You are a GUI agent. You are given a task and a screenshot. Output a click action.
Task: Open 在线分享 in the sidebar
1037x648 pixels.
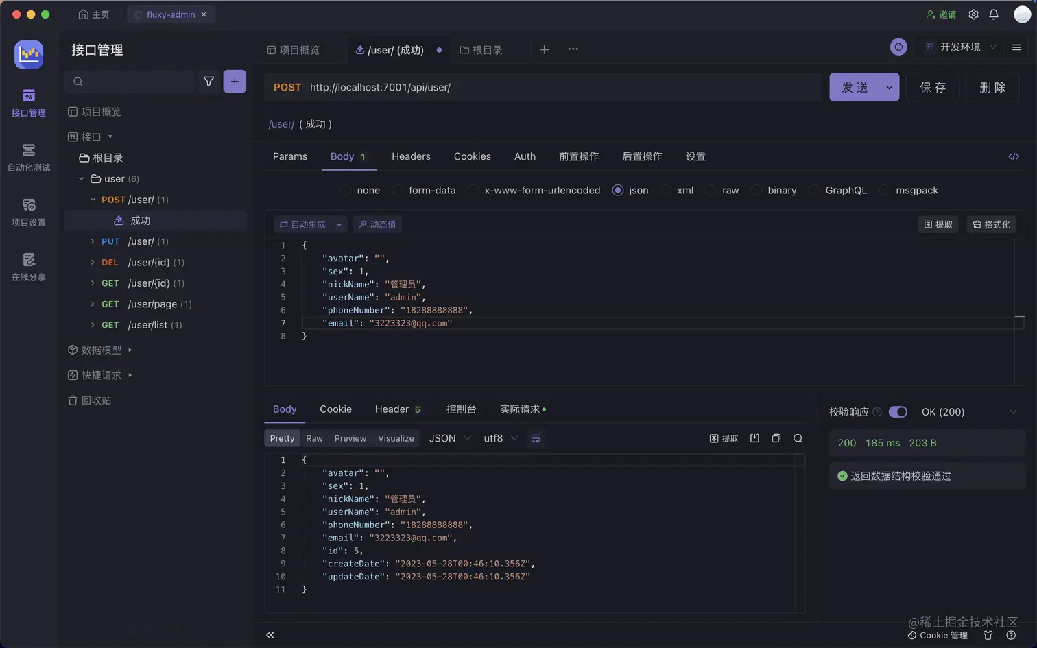pos(29,267)
